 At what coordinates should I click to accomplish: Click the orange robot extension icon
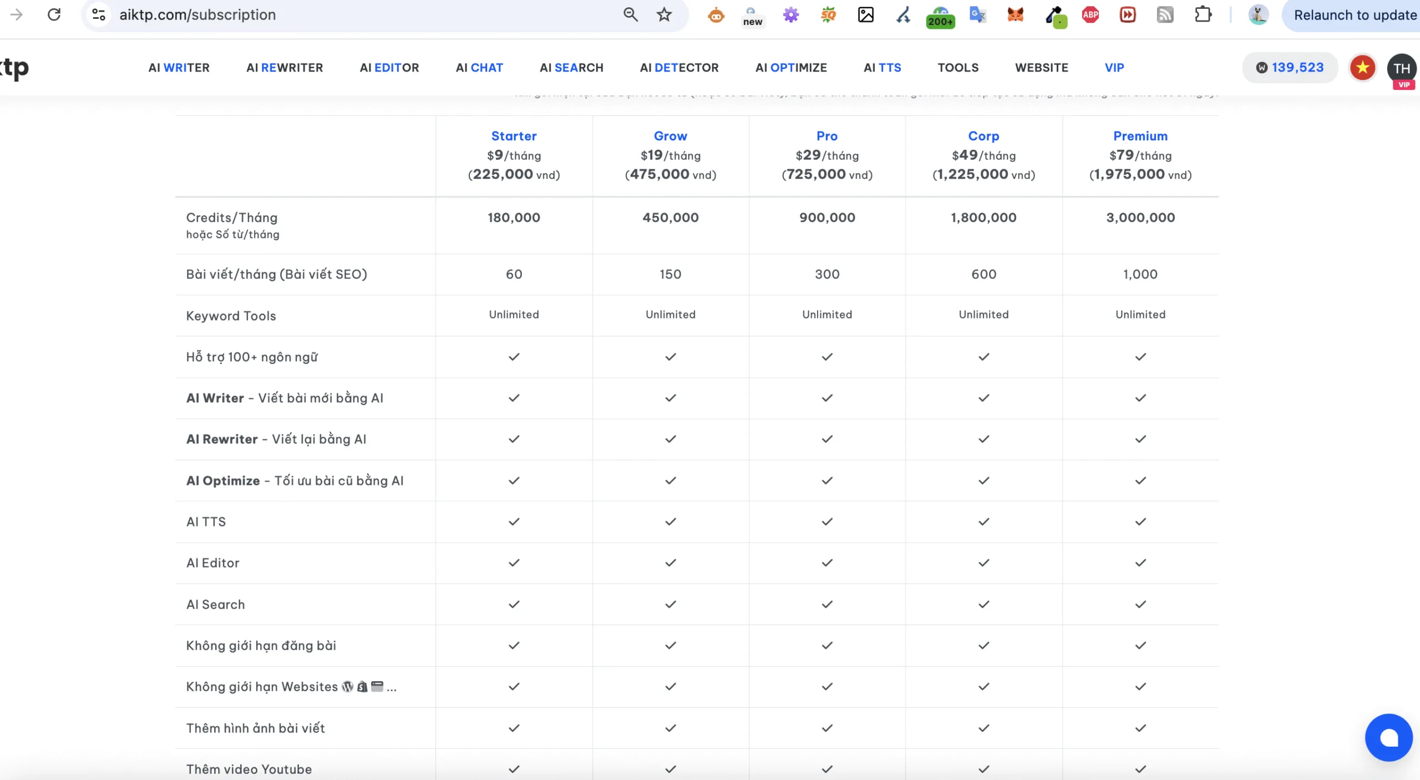716,14
